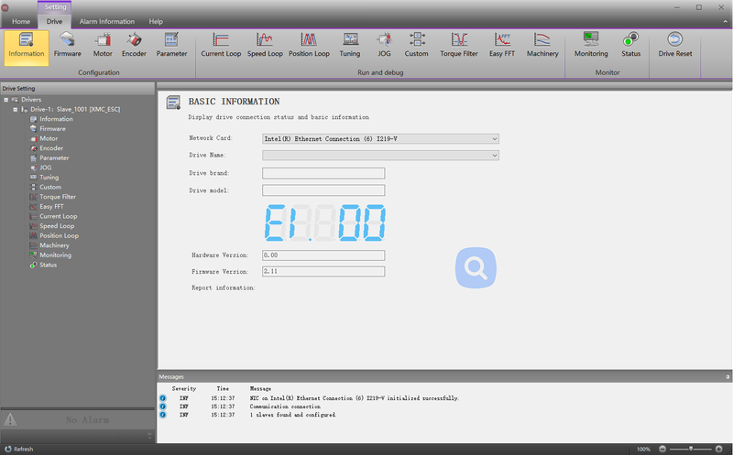Select Position Loop in drive tree

[59, 235]
